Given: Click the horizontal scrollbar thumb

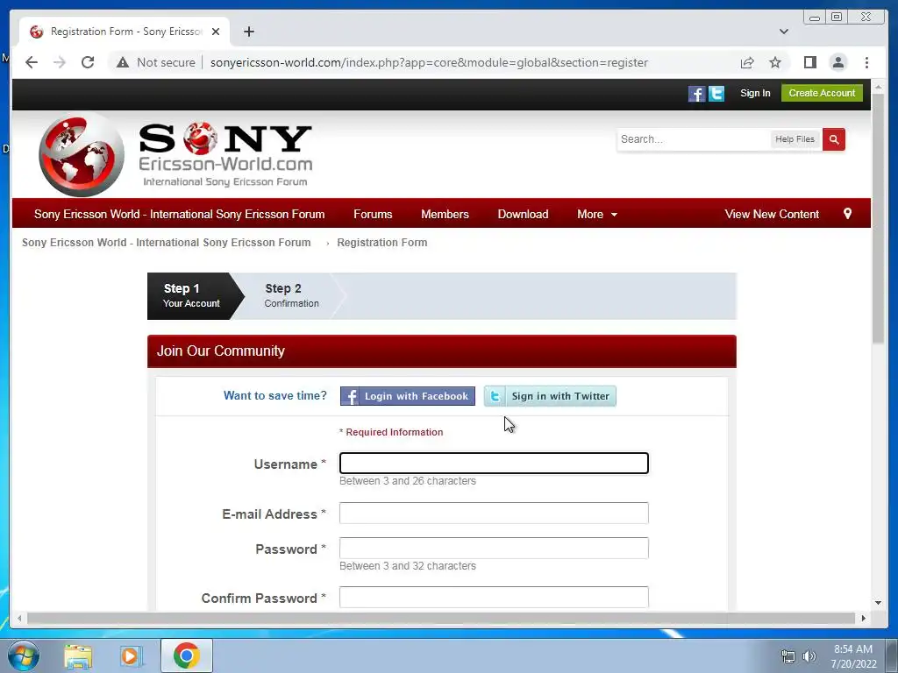Looking at the screenshot, I should pyautogui.click(x=441, y=618).
